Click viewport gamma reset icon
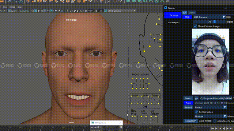Image resolution: width=234 pixels, height=131 pixels. pos(96,11)
